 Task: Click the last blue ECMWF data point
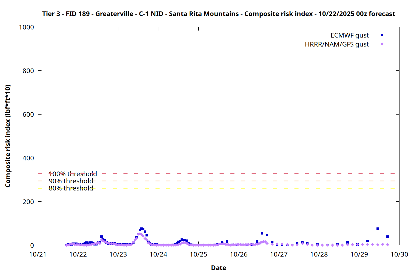coord(387,236)
